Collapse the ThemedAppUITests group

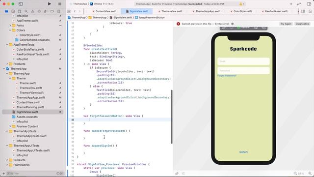(x=7, y=146)
